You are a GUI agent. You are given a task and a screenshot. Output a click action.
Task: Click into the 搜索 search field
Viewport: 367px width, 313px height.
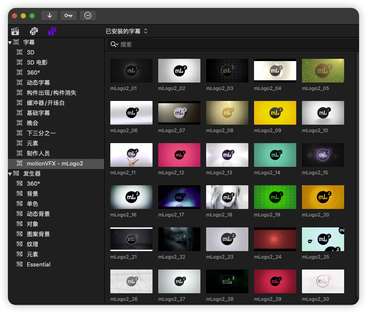coord(233,44)
